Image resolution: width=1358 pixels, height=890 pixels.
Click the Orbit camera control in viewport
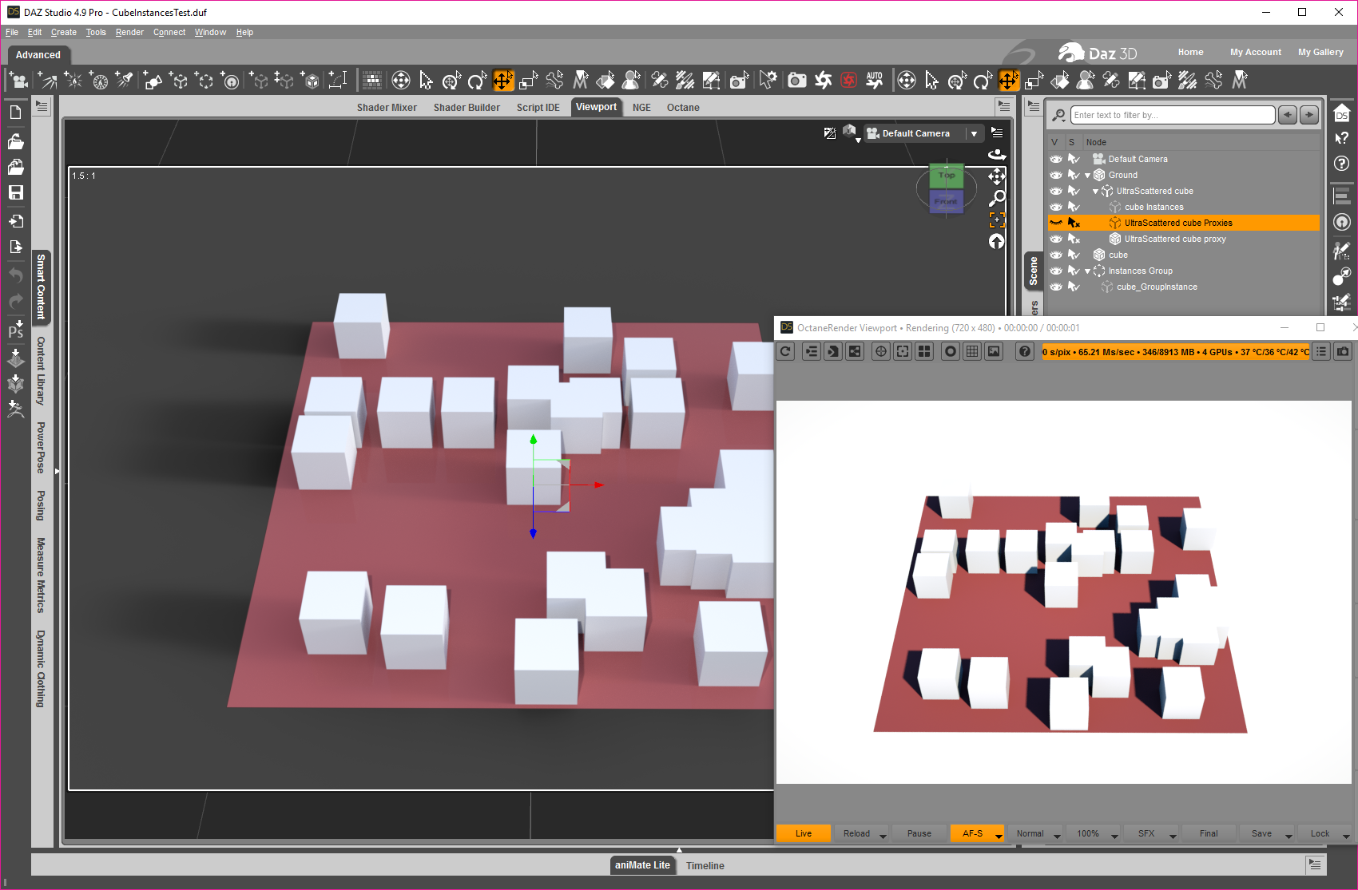tap(997, 154)
